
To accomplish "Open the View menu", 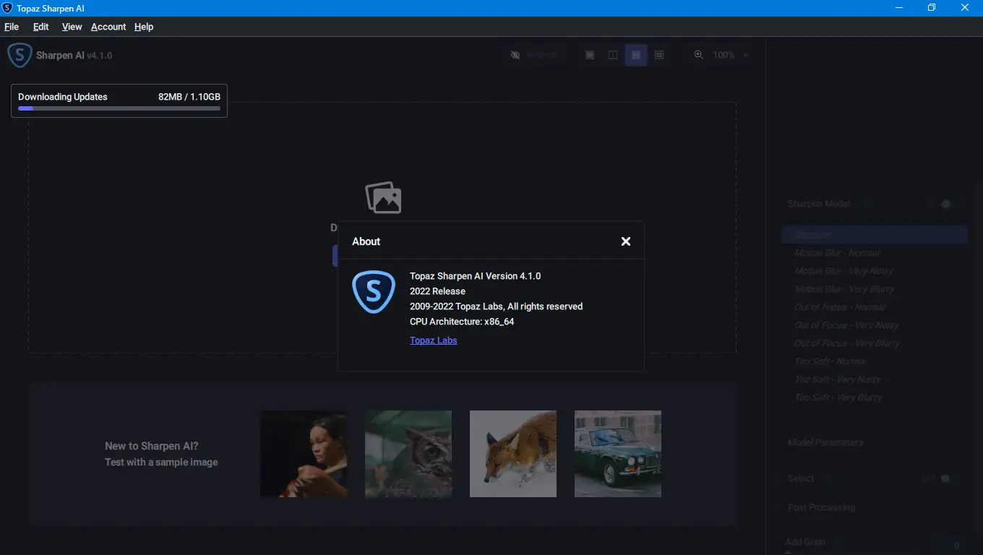I will coord(72,27).
